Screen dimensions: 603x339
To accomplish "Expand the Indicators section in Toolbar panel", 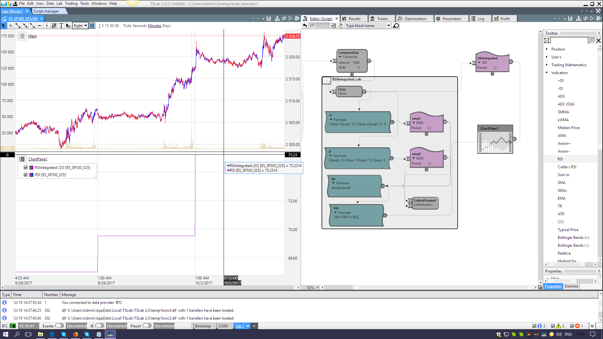I will pyautogui.click(x=547, y=73).
